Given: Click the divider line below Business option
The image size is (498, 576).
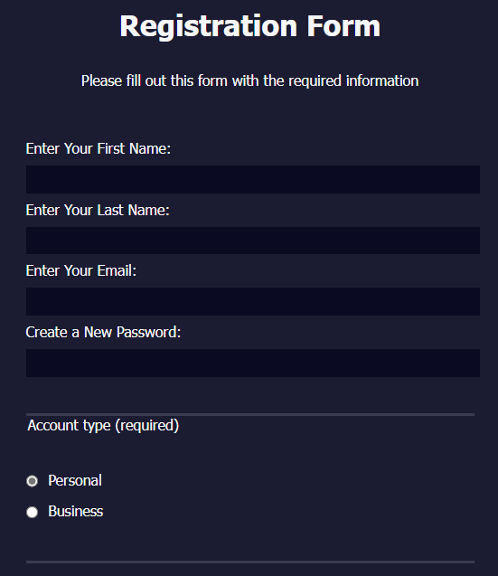Looking at the screenshot, I should tap(250, 562).
